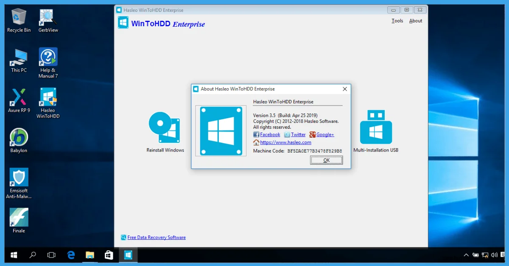Open the Emsisoft Anti-Malware shortcut
Image resolution: width=509 pixels, height=266 pixels.
point(19,183)
